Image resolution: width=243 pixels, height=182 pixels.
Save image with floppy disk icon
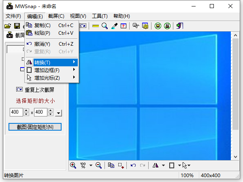tap(17, 26)
